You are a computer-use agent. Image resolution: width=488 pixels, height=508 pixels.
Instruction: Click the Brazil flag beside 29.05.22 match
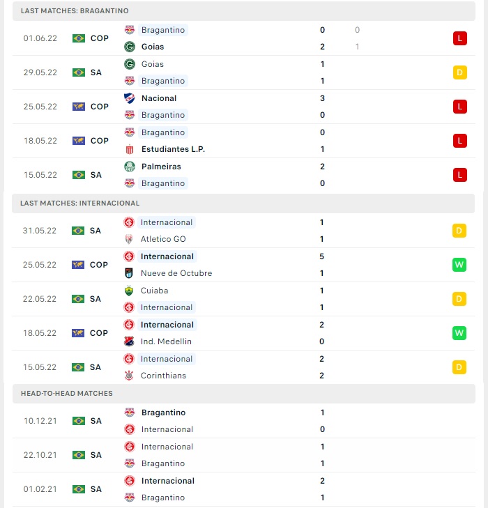pos(78,72)
